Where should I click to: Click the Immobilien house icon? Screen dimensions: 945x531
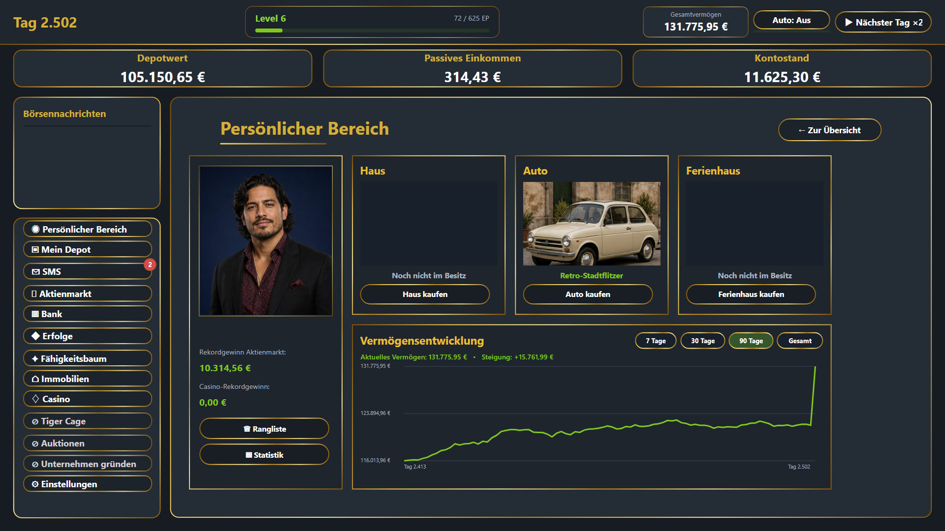coord(35,379)
